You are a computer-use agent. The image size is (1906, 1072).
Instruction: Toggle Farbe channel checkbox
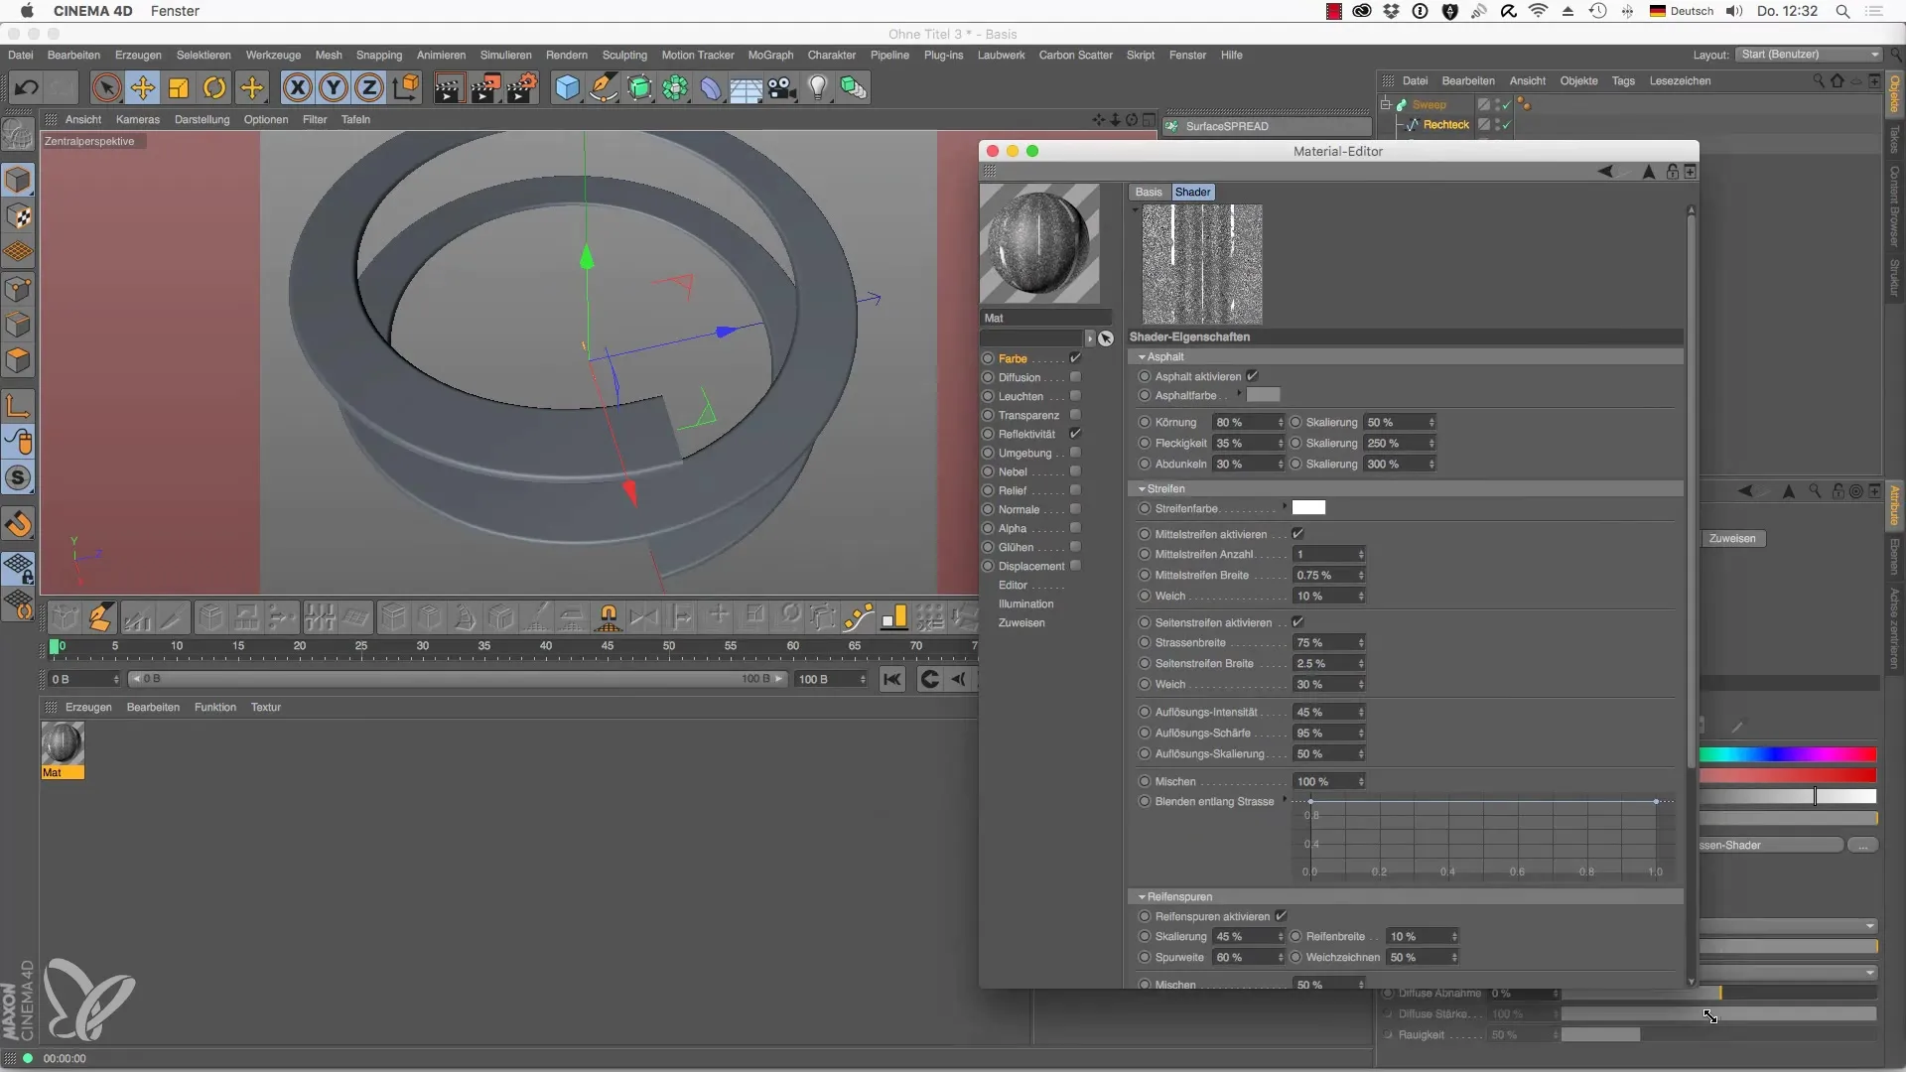click(1075, 358)
